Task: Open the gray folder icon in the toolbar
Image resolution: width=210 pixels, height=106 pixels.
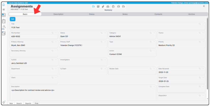Action: pos(123,7)
